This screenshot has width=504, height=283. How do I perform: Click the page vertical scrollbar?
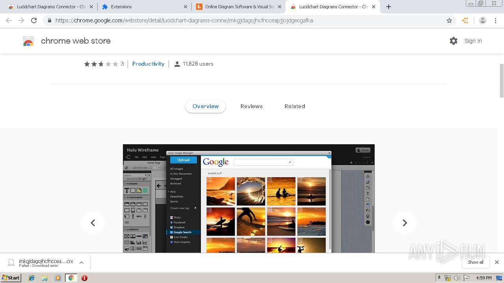coord(502,81)
